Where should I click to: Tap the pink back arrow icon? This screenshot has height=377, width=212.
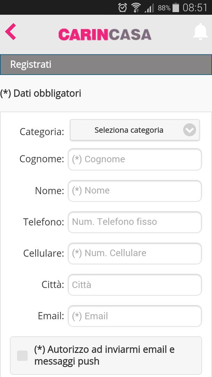(x=11, y=32)
